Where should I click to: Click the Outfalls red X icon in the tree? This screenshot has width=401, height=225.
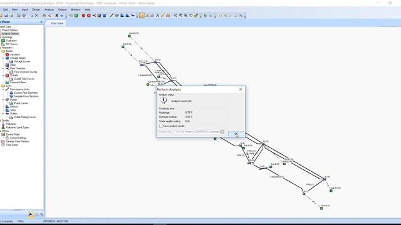7,76
